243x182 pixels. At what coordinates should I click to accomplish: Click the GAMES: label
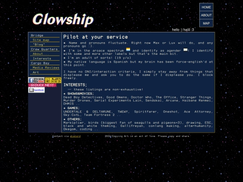[73, 108]
